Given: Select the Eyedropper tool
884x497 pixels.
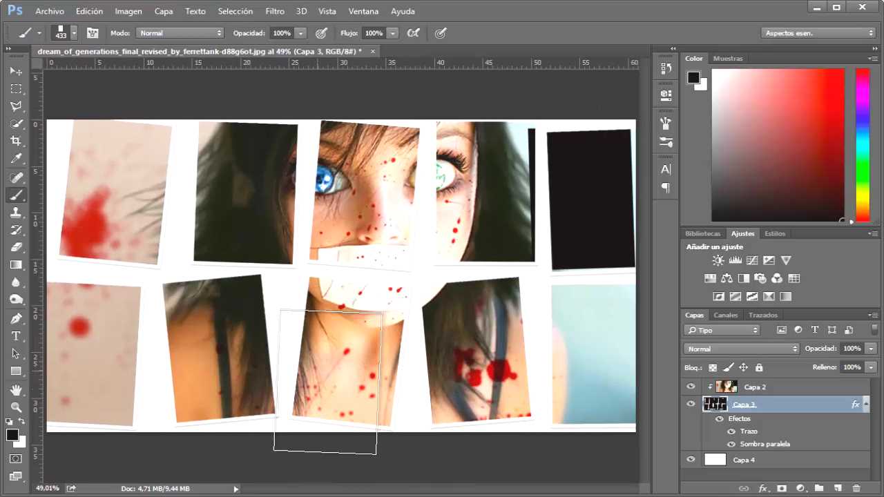Looking at the screenshot, I should 16,159.
